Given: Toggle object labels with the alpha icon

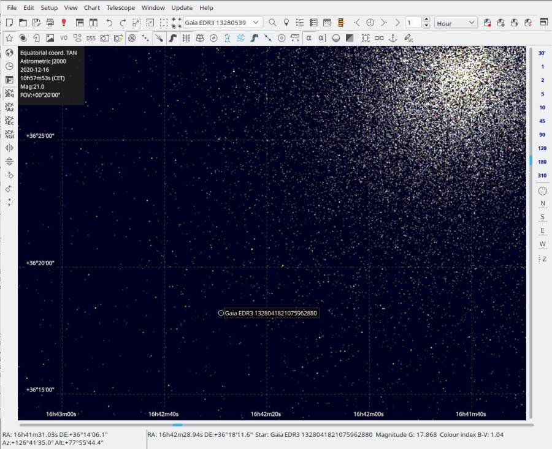Looking at the screenshot, I should tap(309, 38).
